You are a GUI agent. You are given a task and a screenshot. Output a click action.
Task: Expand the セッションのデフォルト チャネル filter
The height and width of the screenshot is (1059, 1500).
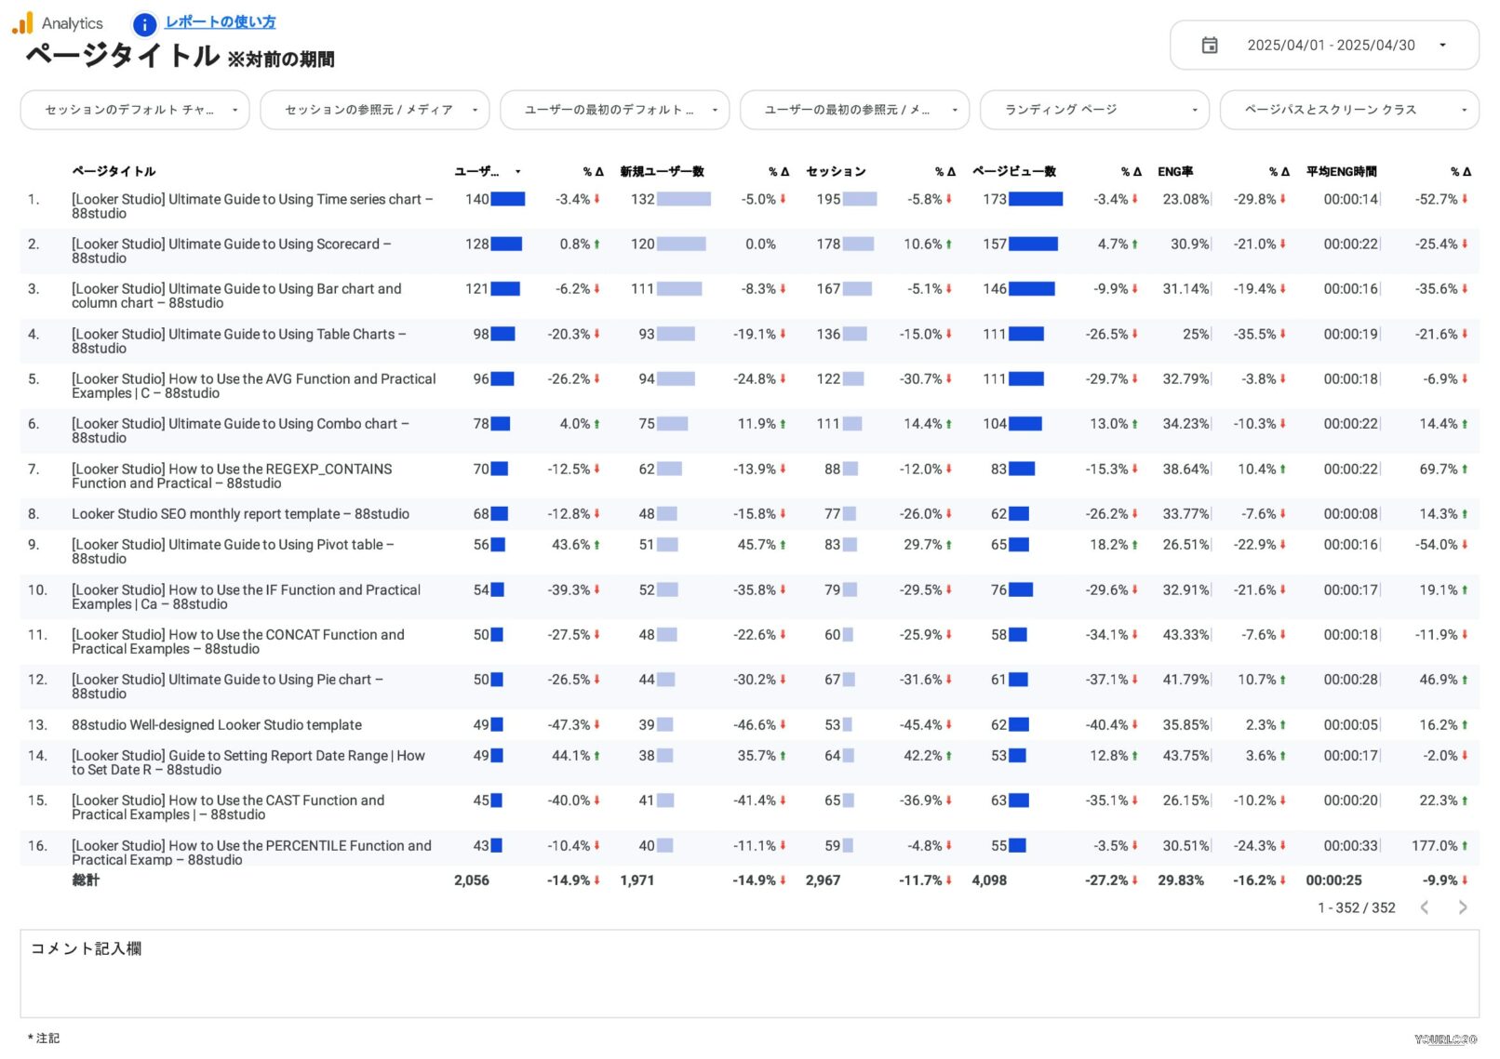click(x=135, y=110)
